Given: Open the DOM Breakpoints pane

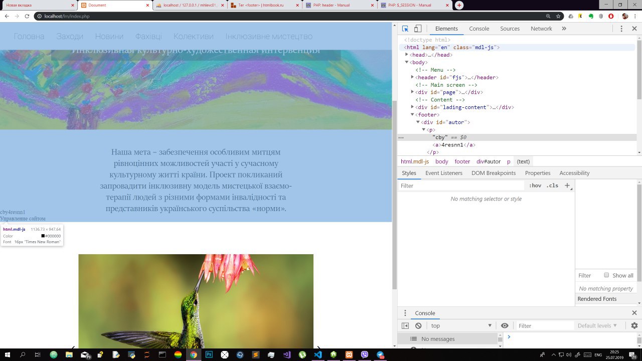Looking at the screenshot, I should tap(494, 173).
